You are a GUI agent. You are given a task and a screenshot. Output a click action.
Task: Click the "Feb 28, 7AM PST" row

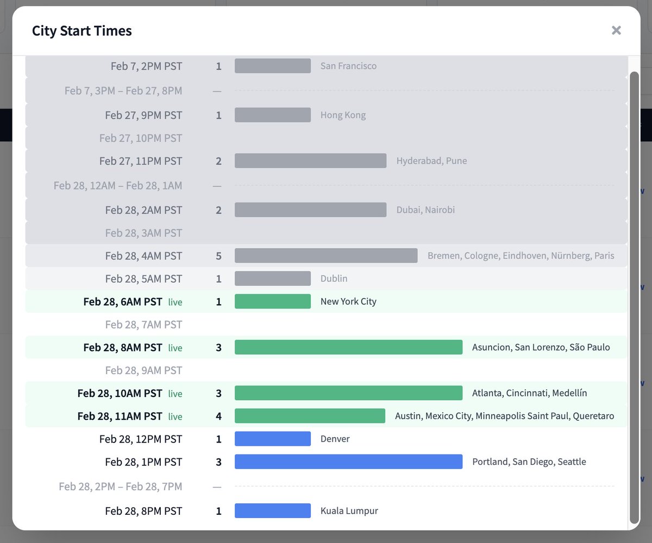[x=326, y=324]
